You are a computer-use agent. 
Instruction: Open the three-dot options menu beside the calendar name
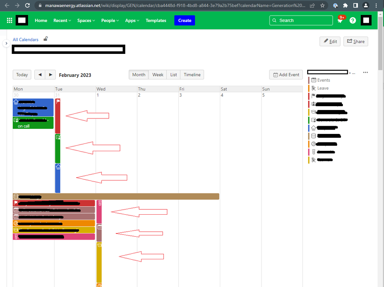pos(365,72)
